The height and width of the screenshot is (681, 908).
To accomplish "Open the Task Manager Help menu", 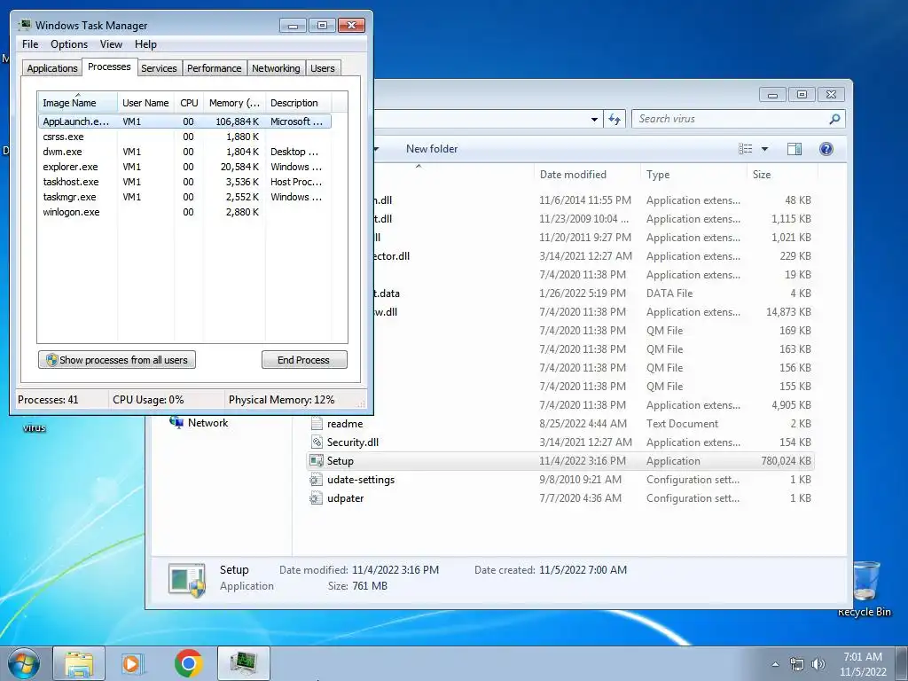I will (x=145, y=44).
